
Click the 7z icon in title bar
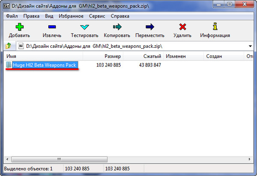pos(6,6)
